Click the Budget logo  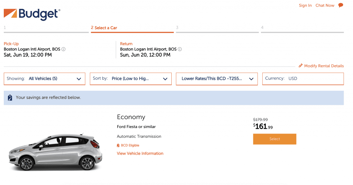point(32,14)
